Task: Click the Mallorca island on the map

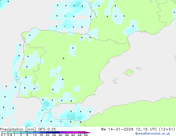Action: 129,72
